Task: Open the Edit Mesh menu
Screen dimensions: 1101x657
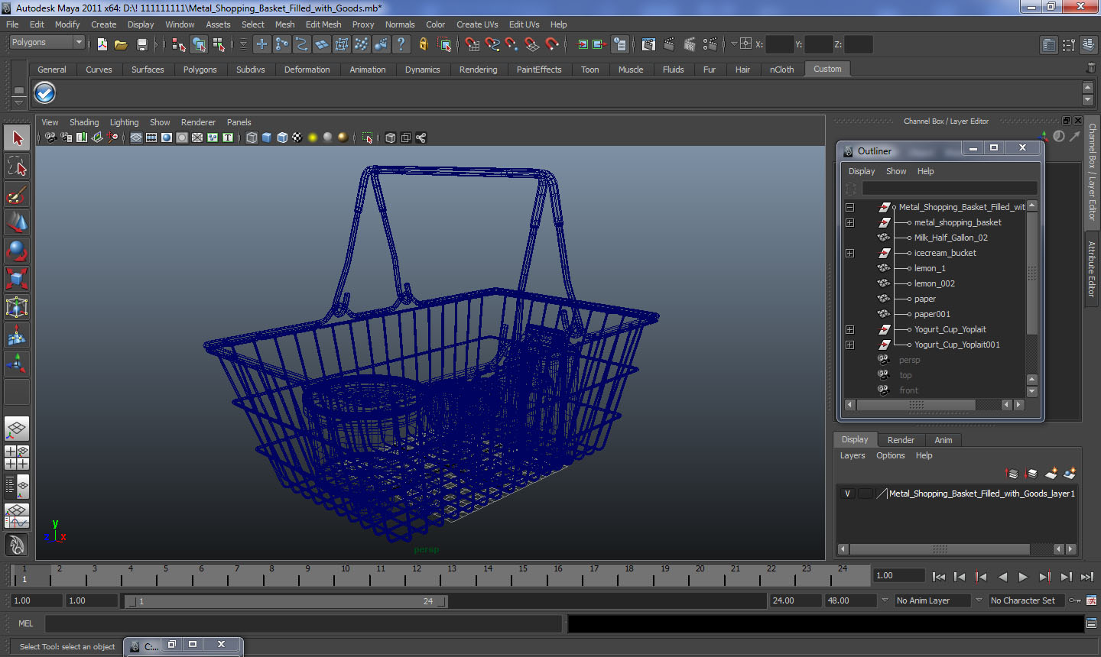Action: [323, 24]
